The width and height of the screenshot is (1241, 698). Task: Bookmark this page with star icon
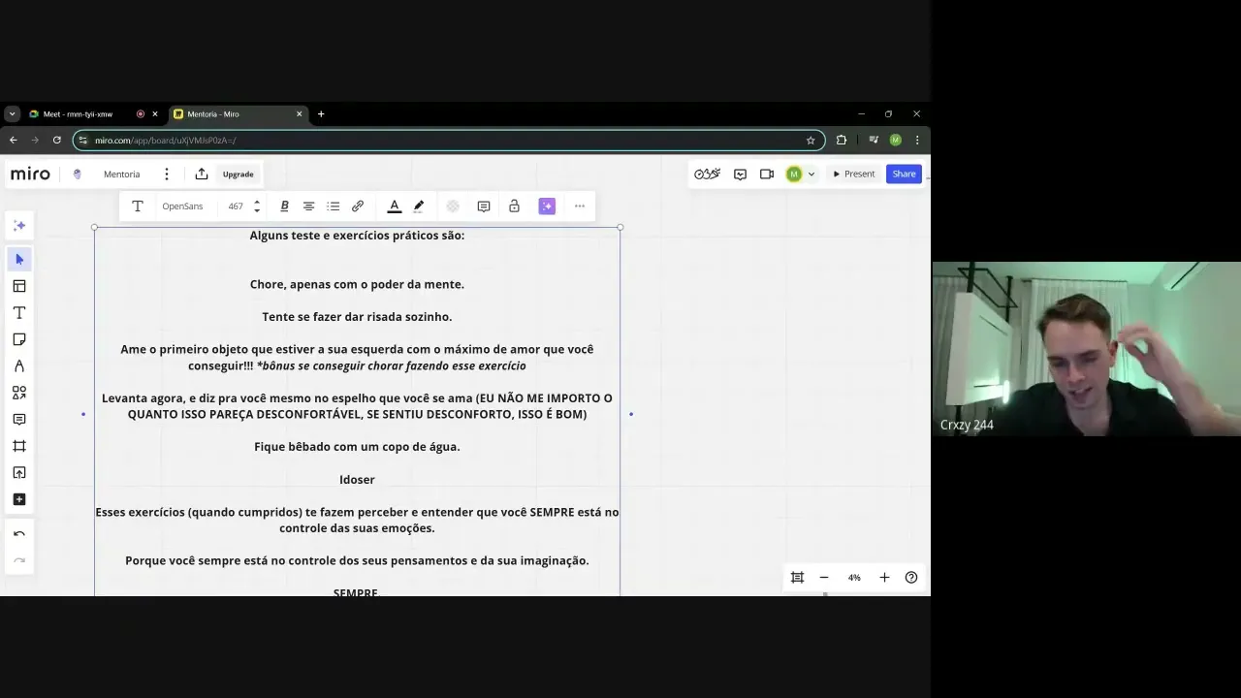pyautogui.click(x=811, y=141)
